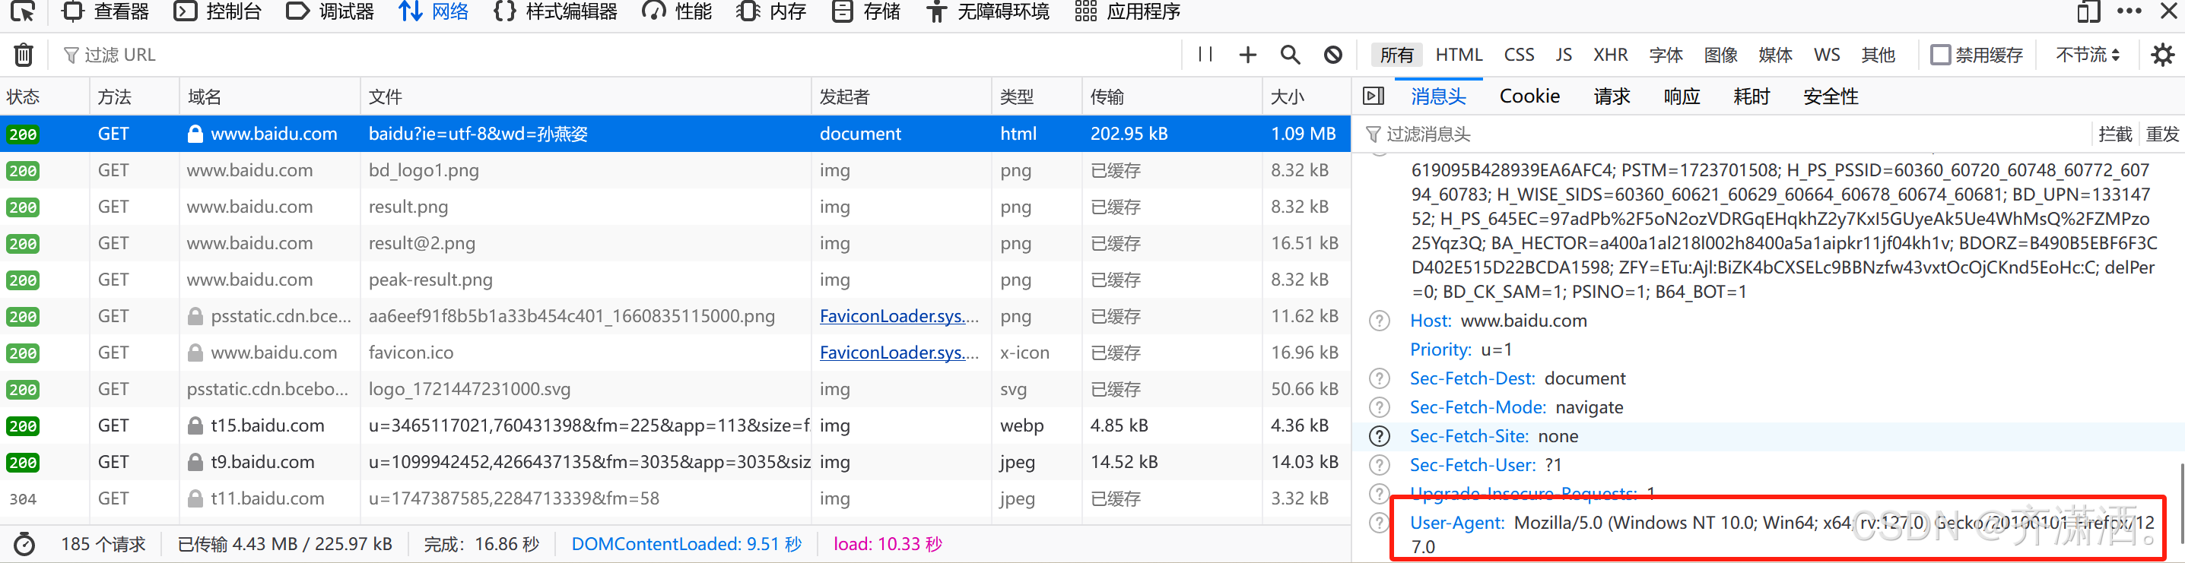Filter requests by 其他 other
Image resolution: width=2185 pixels, height=563 pixels.
tap(1878, 55)
